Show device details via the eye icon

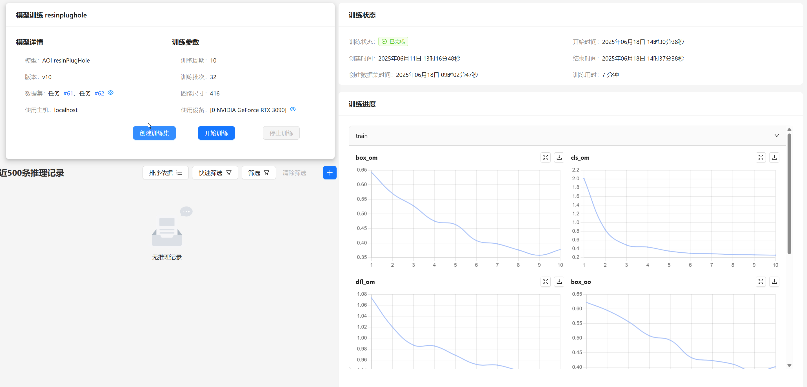(293, 109)
